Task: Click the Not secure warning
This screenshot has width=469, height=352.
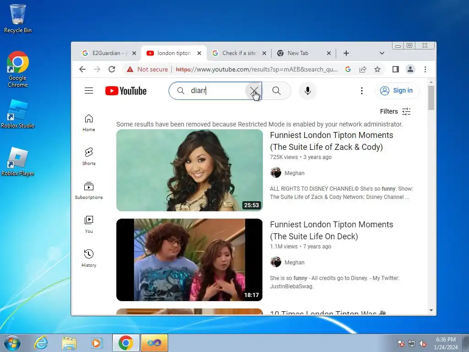Action: point(147,70)
